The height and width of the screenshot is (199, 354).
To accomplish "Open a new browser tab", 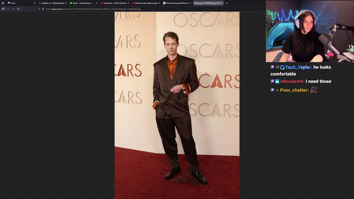I will tap(227, 3).
